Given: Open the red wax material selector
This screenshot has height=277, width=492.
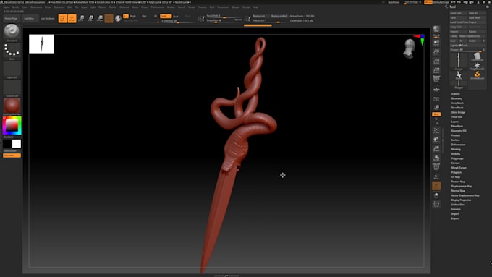Looking at the screenshot, I should tap(12, 106).
